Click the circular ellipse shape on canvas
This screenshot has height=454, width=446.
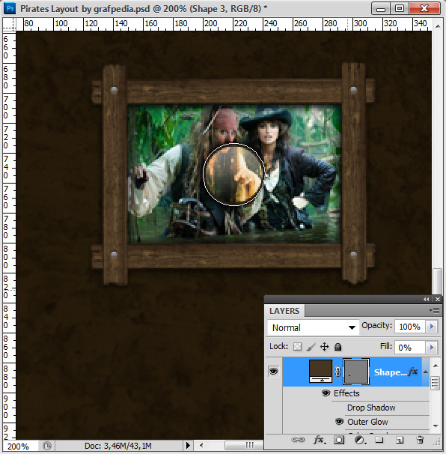[x=233, y=174]
